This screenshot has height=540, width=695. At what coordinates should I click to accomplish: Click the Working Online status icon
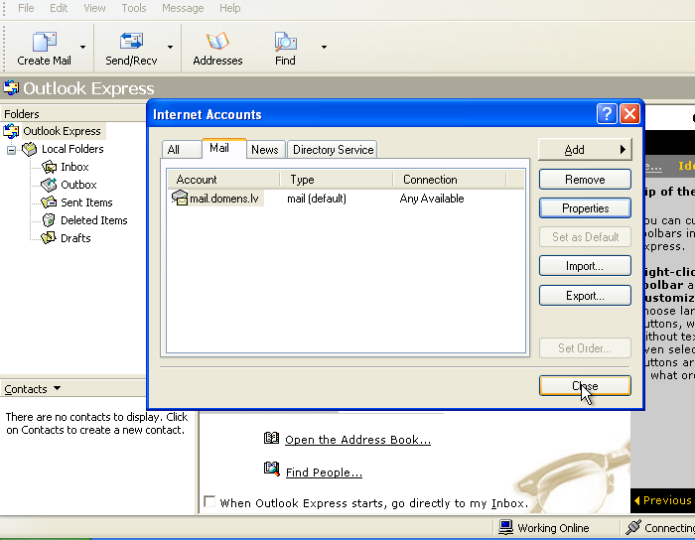coord(505,527)
